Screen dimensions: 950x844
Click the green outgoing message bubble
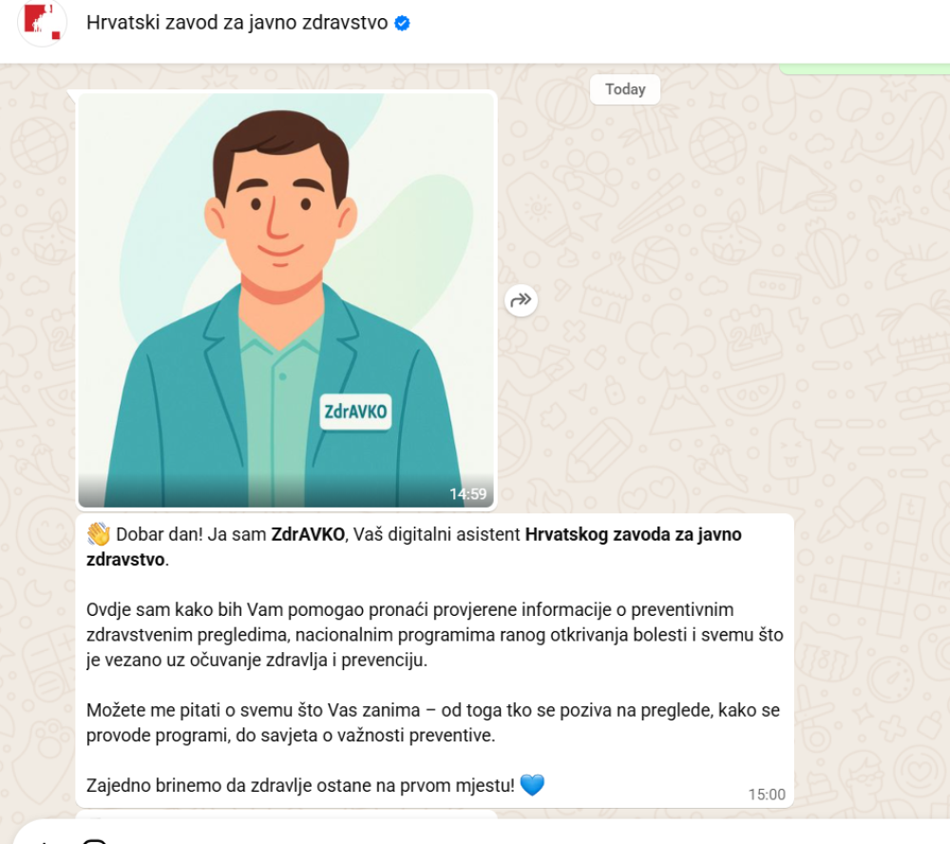[864, 69]
